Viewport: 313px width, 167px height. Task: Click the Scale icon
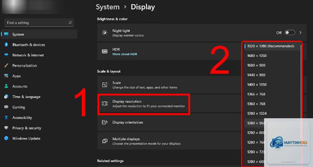104,85
